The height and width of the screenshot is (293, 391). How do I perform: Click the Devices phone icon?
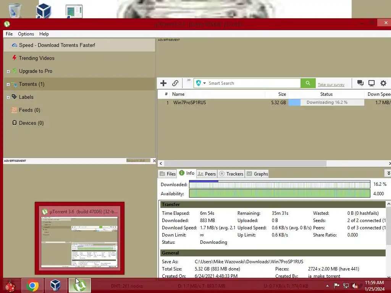tap(15, 122)
